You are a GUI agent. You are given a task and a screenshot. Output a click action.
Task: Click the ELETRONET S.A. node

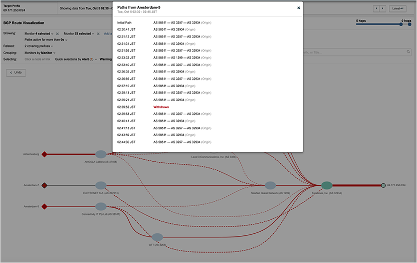101,185
